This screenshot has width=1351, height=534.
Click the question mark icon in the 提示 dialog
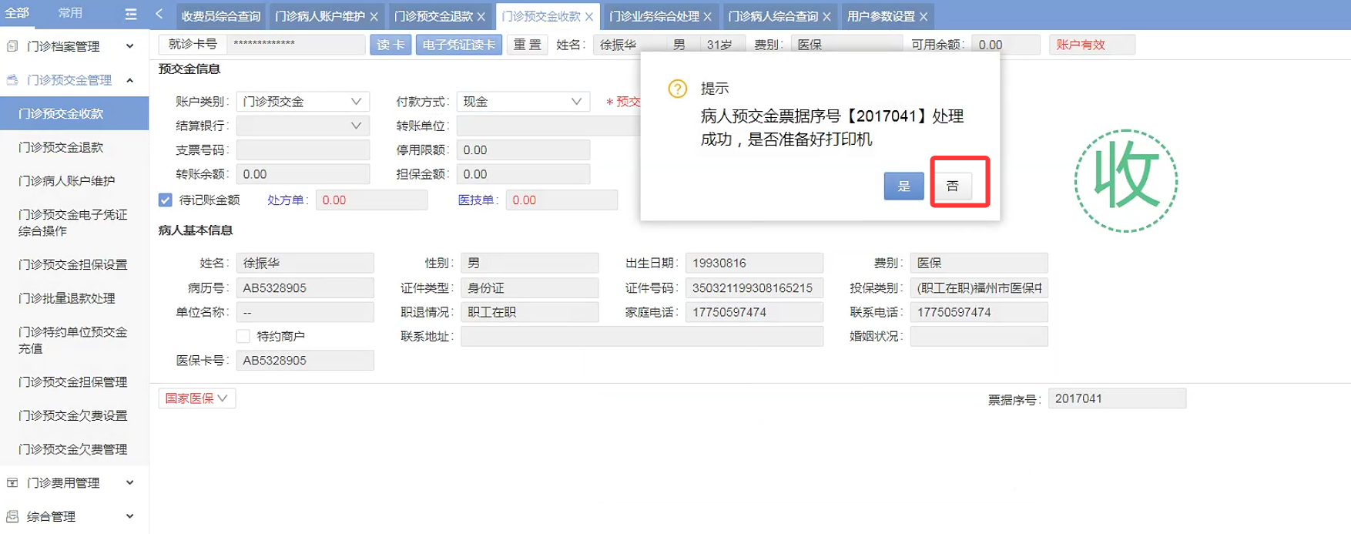(x=678, y=89)
